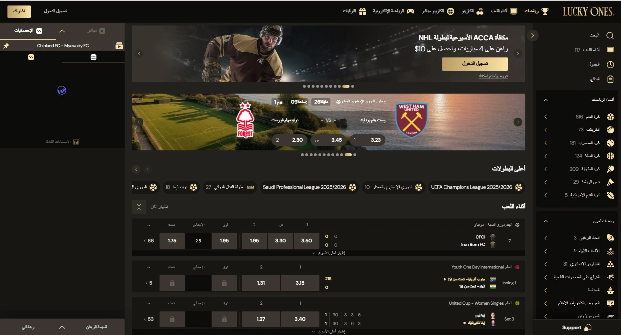Viewport: 621px width, 335px height.
Task: Click the highlighted gold carousel dot under NHL banner
Action: click(x=346, y=86)
